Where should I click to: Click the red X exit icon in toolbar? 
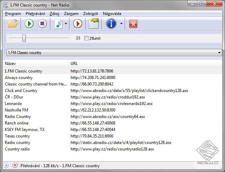(x=133, y=24)
